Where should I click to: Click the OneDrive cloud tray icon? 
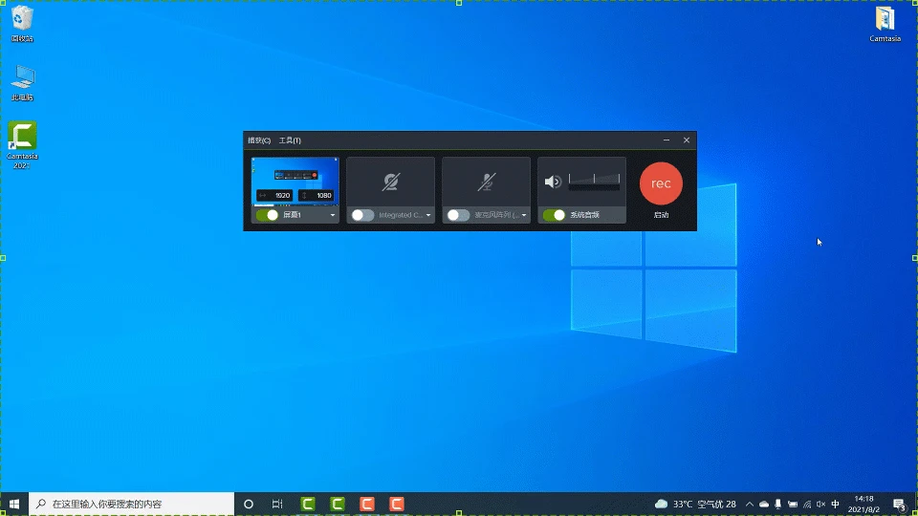coord(764,504)
